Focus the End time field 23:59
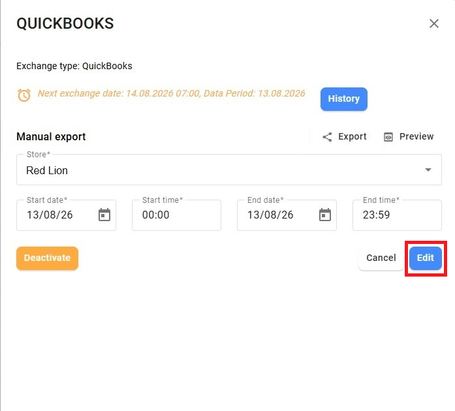 tap(397, 215)
